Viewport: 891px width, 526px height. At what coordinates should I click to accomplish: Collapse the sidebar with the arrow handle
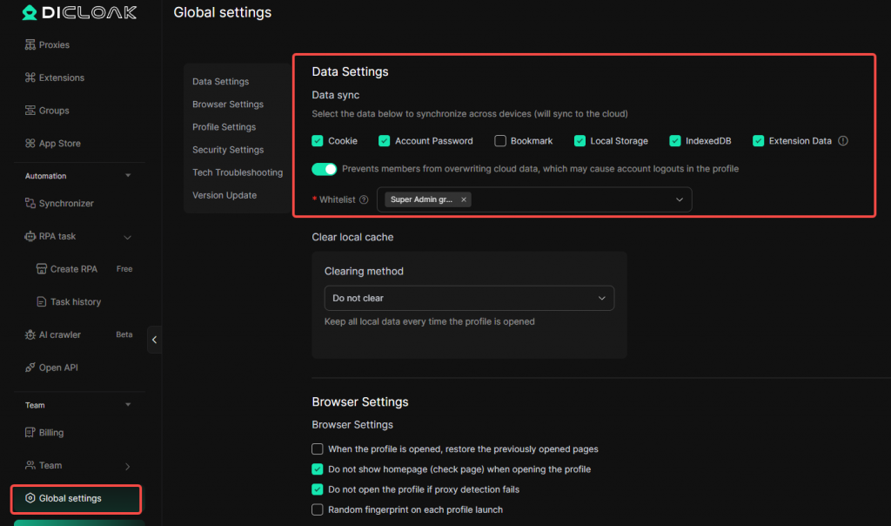pyautogui.click(x=155, y=340)
